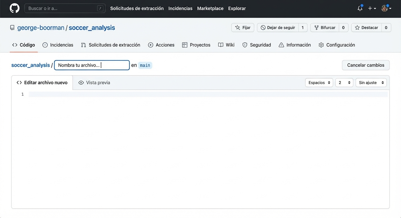
Task: Open watchers count 1
Action: [303, 28]
